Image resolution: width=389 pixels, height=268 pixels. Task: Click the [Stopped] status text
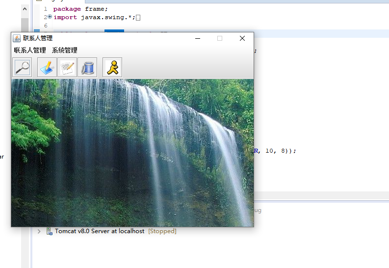click(162, 231)
